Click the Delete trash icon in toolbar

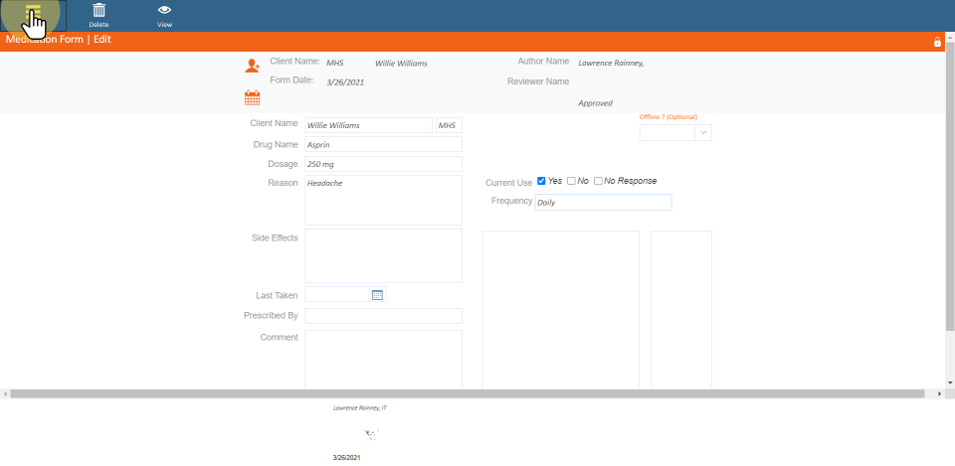(x=98, y=11)
